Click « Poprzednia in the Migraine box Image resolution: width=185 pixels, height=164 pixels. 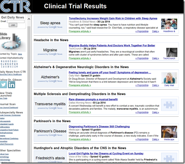pos(142,58)
